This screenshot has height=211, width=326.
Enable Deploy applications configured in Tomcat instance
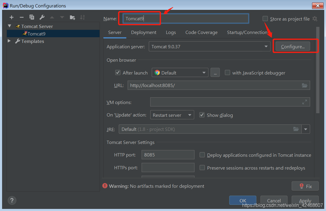(202, 155)
